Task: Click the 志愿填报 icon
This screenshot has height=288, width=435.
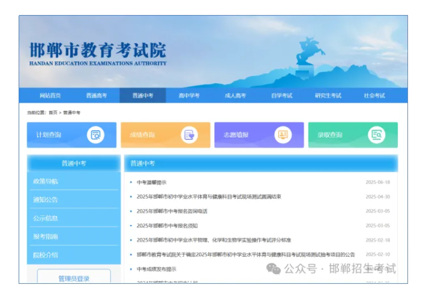Action: pyautogui.click(x=283, y=135)
